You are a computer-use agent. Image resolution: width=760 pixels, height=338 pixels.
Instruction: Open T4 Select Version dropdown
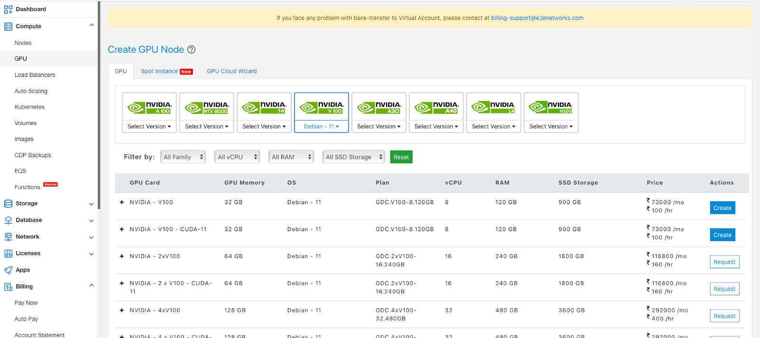click(264, 127)
